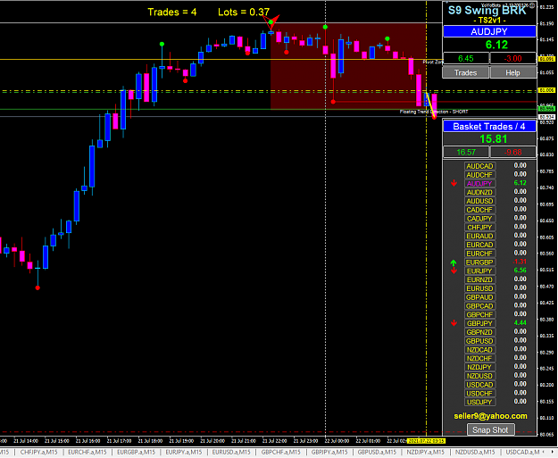Select the AUDCHF pair button
Screen dimensions: 558x458
pyautogui.click(x=479, y=175)
